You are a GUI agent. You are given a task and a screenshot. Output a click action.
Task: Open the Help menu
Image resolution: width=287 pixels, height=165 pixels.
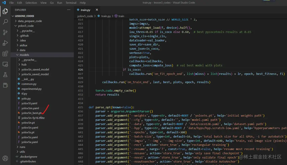point(83,3)
